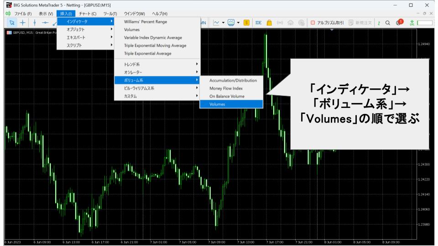Open the ヘルプ(H) menu
The width and height of the screenshot is (438, 246).
click(x=160, y=13)
